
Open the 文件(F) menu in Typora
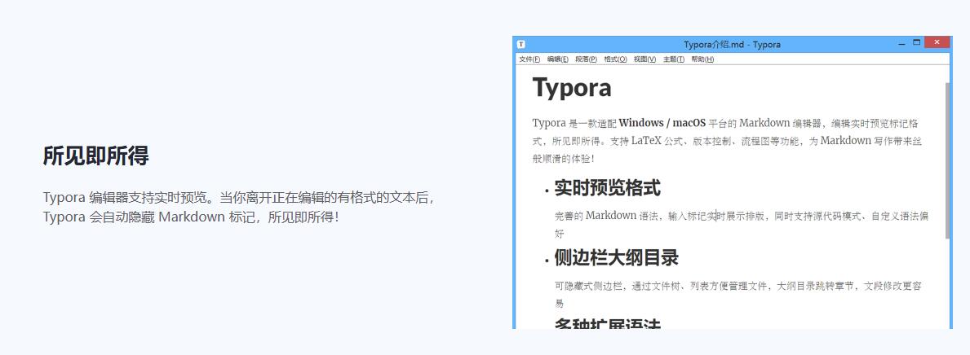click(529, 59)
